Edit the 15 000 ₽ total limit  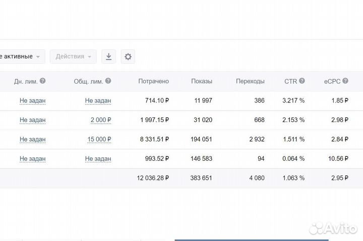[x=99, y=139]
